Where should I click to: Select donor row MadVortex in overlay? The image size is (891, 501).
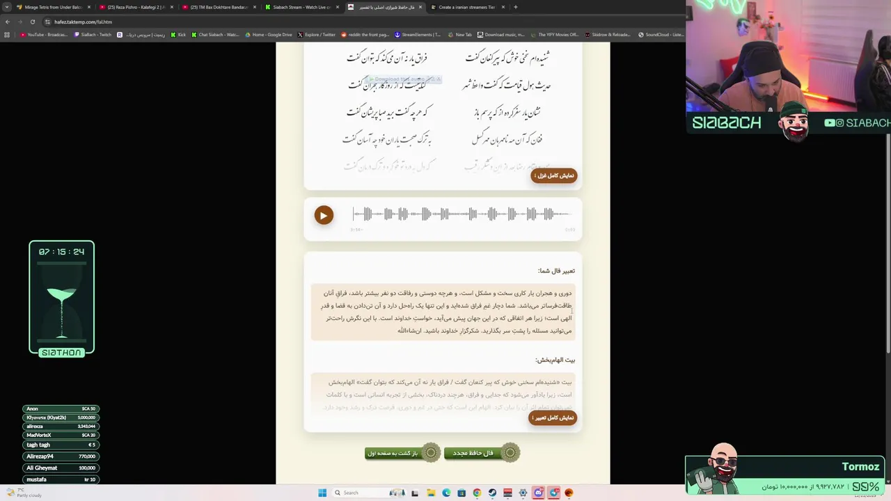point(61,435)
